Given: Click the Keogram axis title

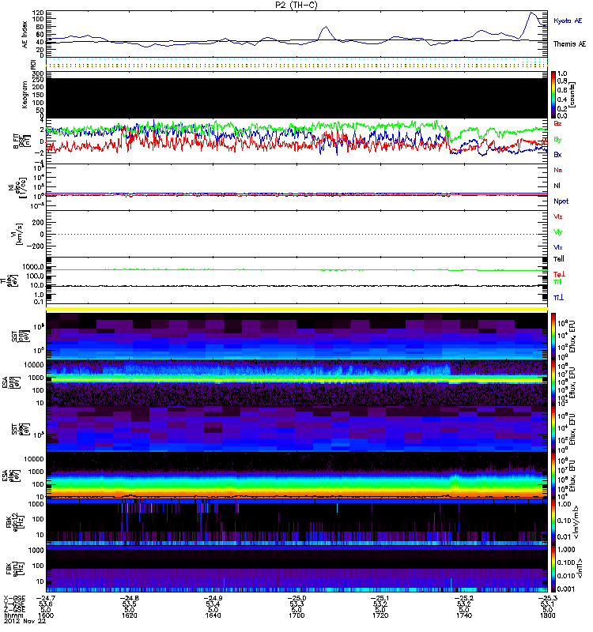Looking at the screenshot, I should [25, 95].
